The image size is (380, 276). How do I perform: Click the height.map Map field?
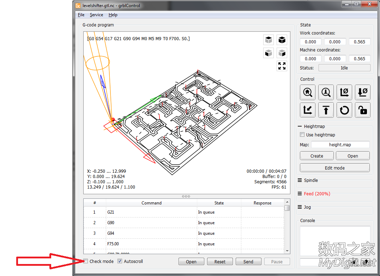click(x=340, y=145)
